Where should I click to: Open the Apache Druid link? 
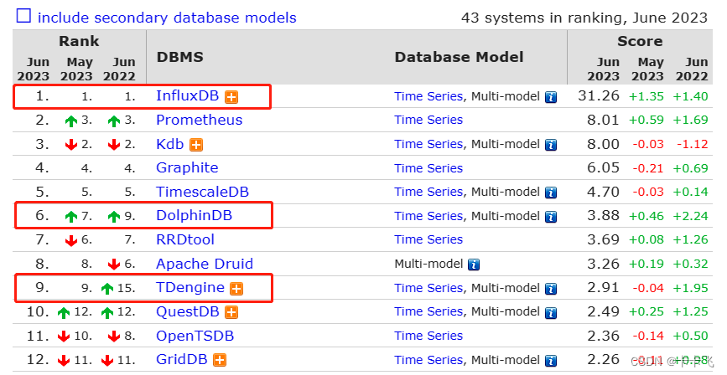click(205, 264)
